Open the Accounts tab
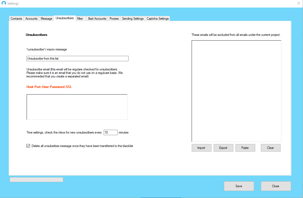 [31, 19]
